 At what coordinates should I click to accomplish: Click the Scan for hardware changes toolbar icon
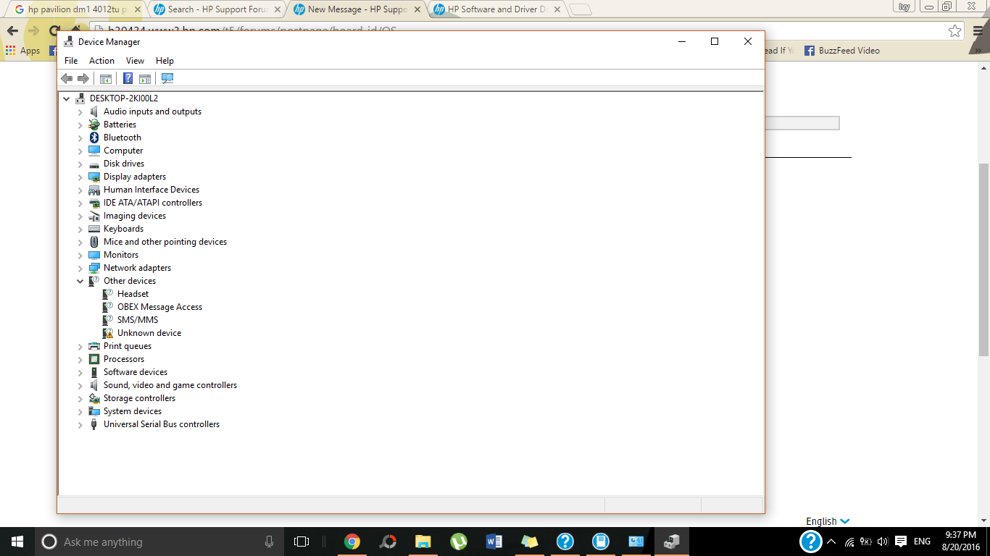(167, 78)
